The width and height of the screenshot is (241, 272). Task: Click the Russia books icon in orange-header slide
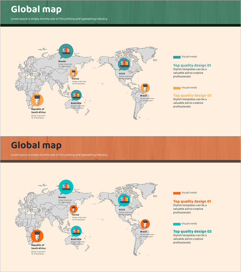pos(66,186)
